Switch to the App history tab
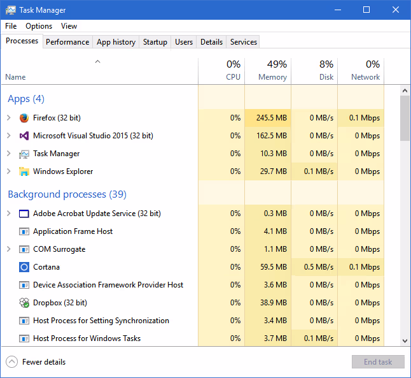The width and height of the screenshot is (411, 378). click(116, 42)
